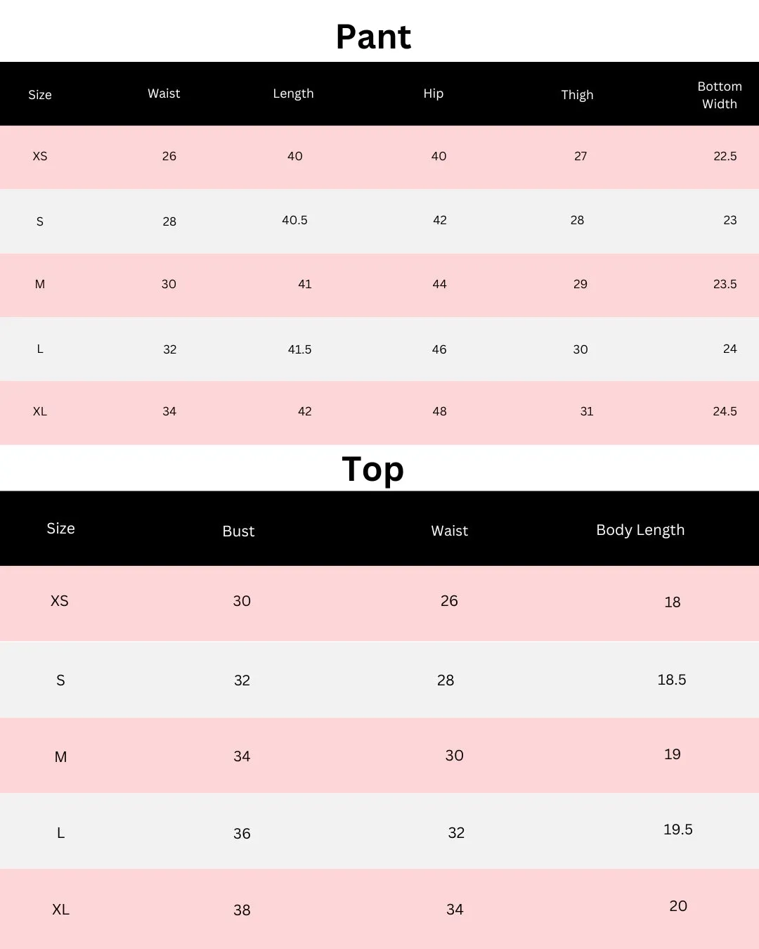Click body length value 19.5
Image resolution: width=759 pixels, height=949 pixels.
click(678, 829)
